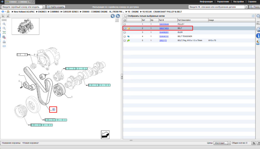Click the return arrow icon below diagram
The height and width of the screenshot is (149, 260).
click(105, 135)
